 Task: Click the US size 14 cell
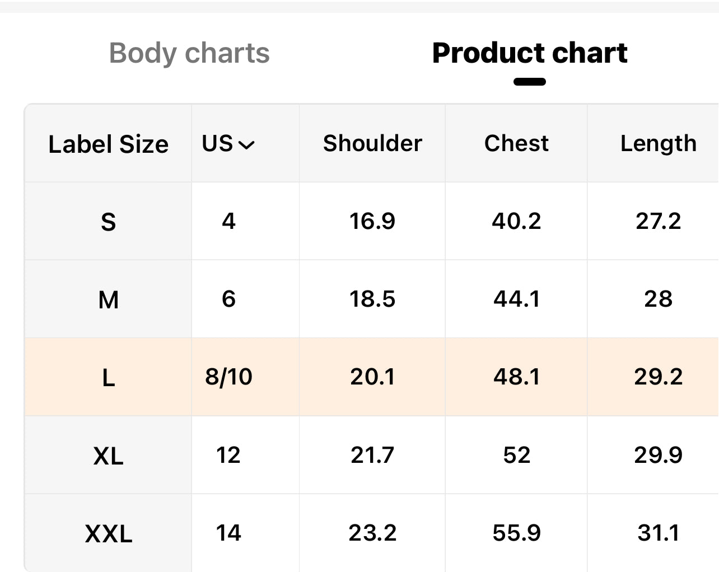point(228,533)
